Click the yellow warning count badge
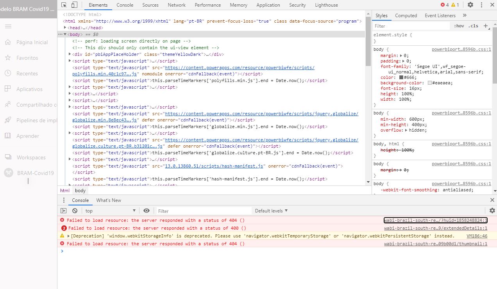Image resolution: width=497 pixels, height=289 pixels. 455,5
